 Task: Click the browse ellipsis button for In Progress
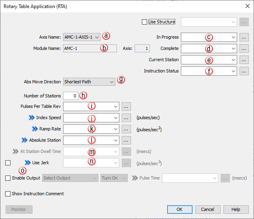coord(244,37)
